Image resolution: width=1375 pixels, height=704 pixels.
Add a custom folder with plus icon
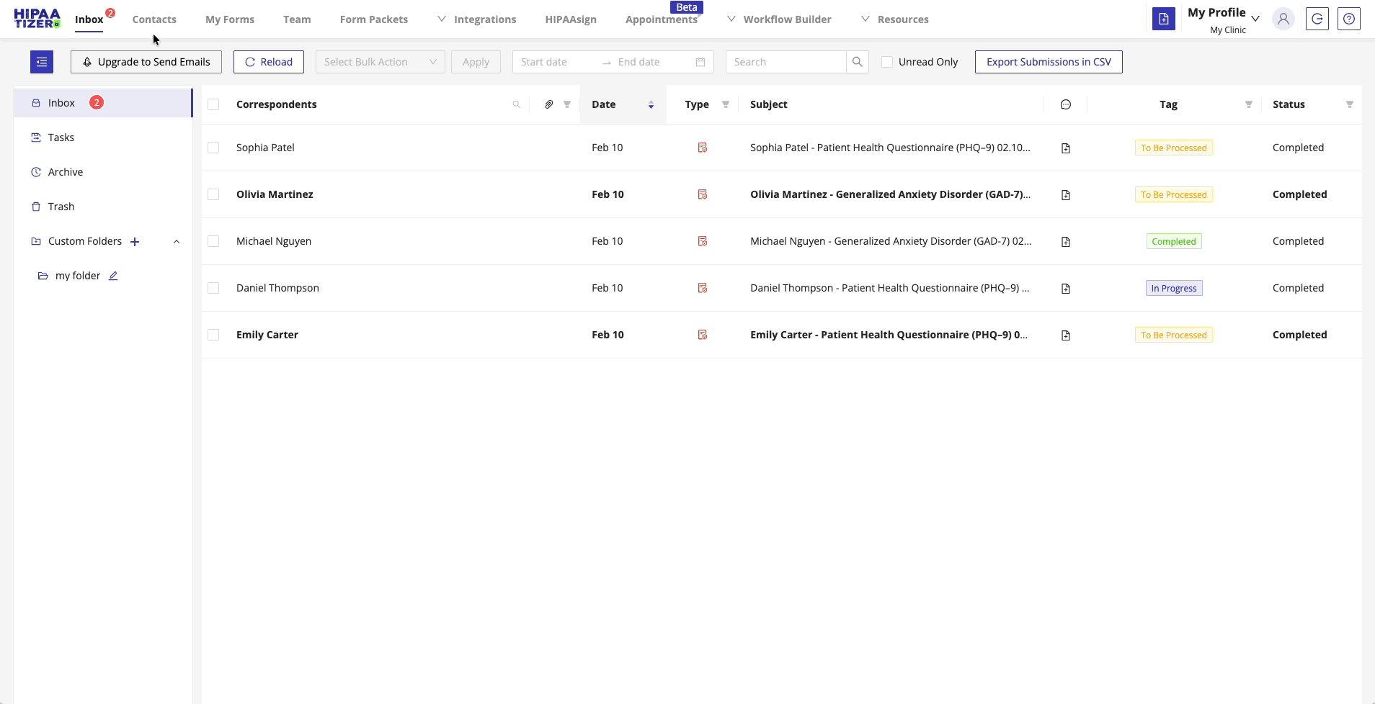click(x=135, y=242)
